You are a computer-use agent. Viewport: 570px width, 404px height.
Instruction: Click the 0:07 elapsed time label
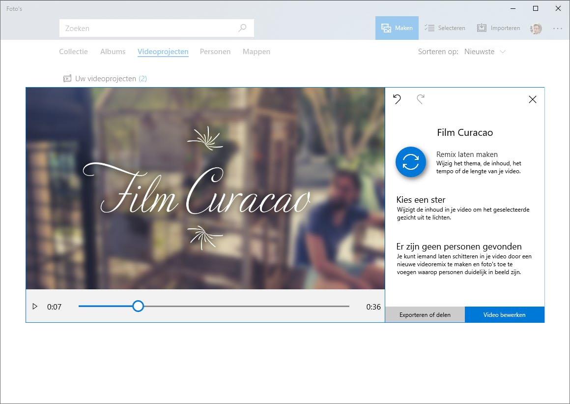pyautogui.click(x=54, y=307)
